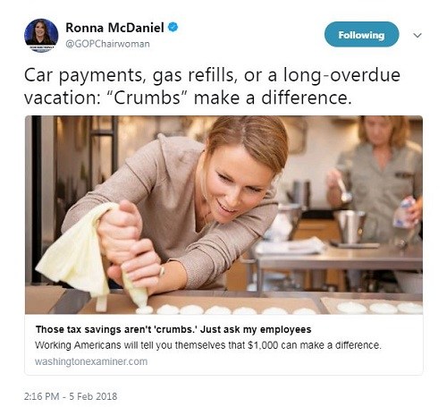Open the 'Those tax savings aren't crumbs' headline
This screenshot has height=407, width=447.
[x=173, y=329]
